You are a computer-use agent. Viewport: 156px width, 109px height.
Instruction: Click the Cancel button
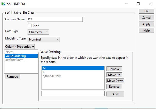pyautogui.click(x=146, y=18)
